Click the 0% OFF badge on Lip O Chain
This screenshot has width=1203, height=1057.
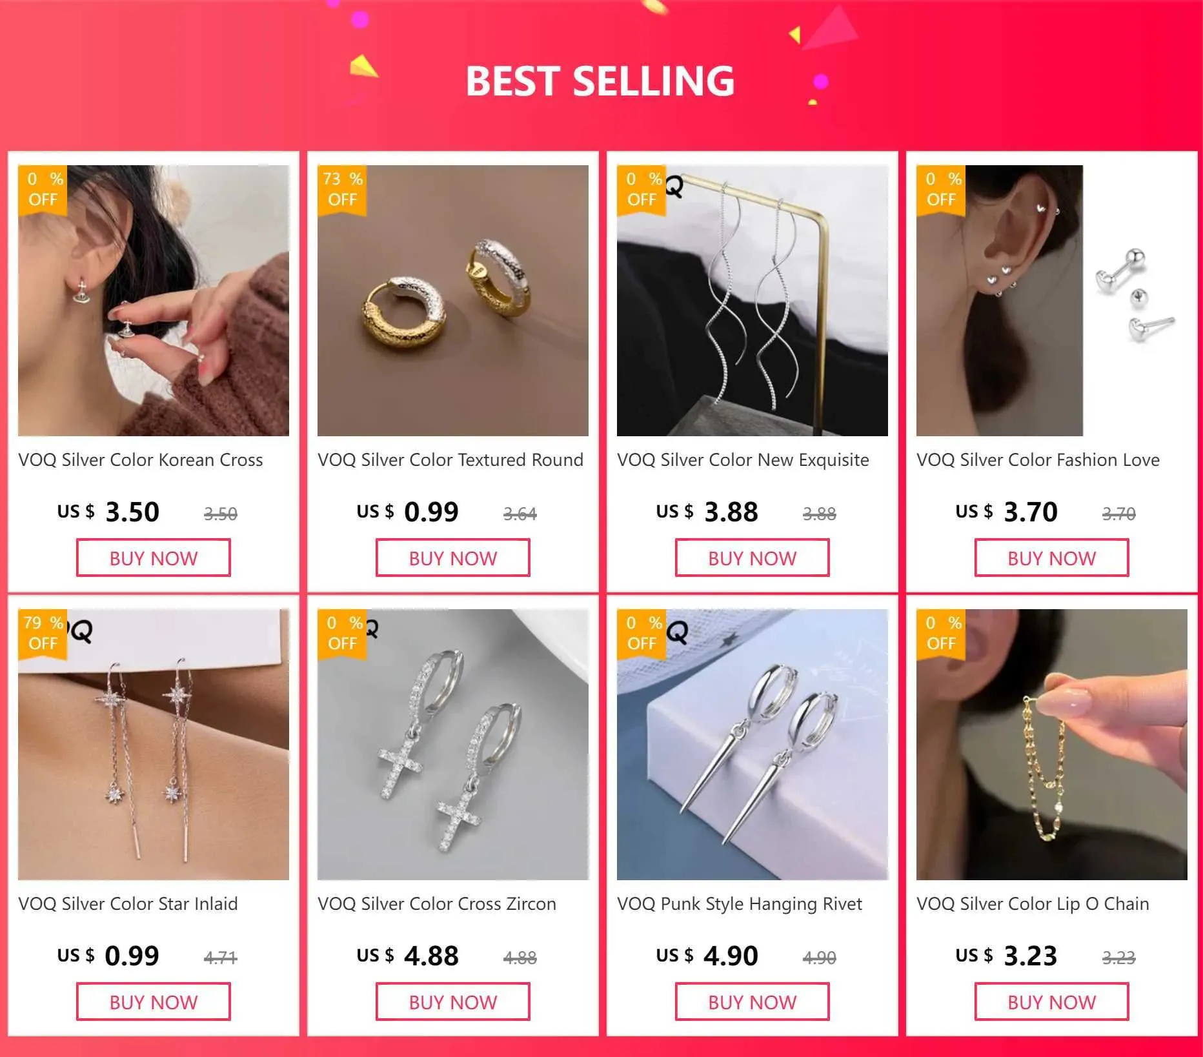[x=941, y=634]
